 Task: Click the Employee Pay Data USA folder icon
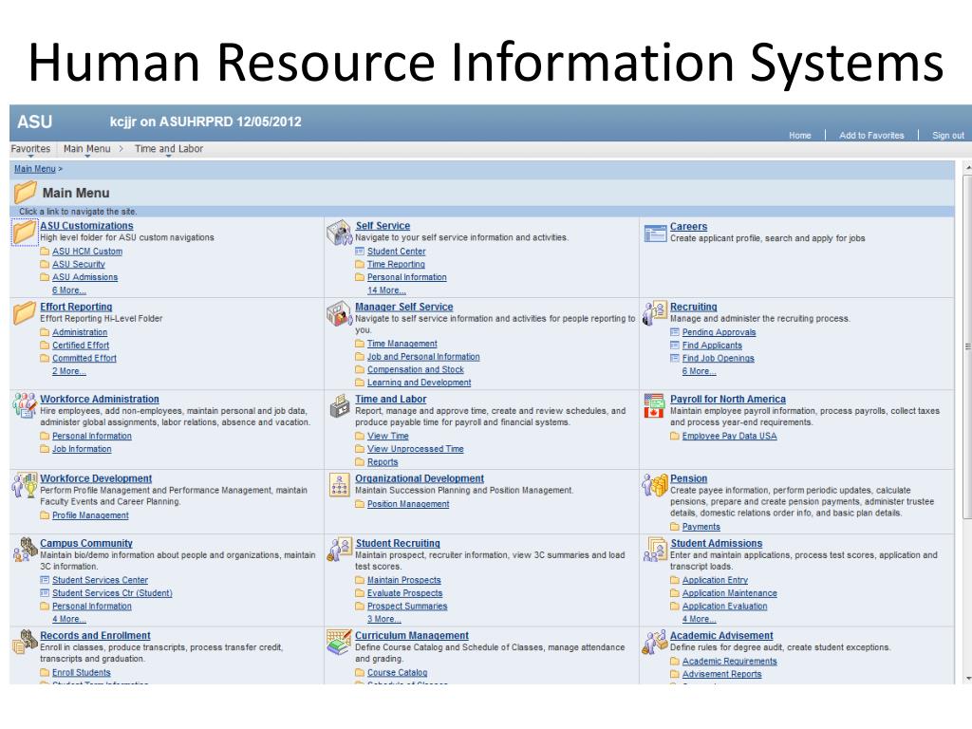coord(675,436)
